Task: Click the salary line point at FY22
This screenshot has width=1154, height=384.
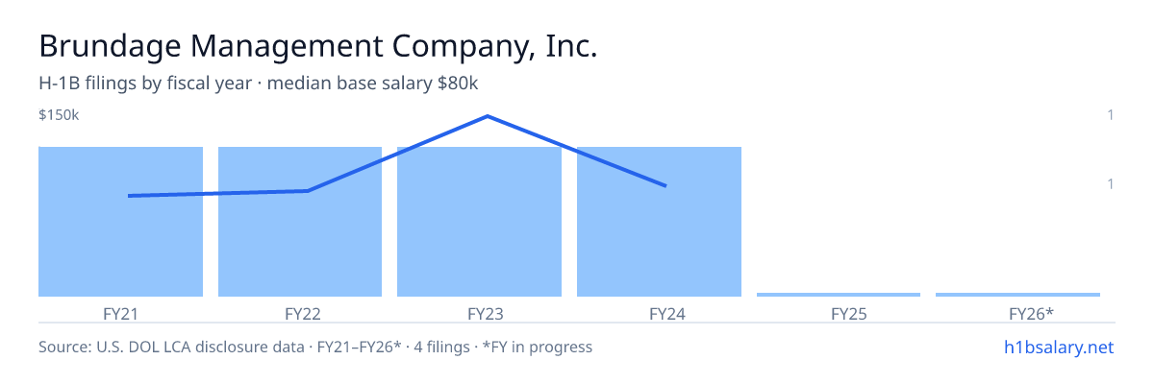Action: pyautogui.click(x=308, y=191)
